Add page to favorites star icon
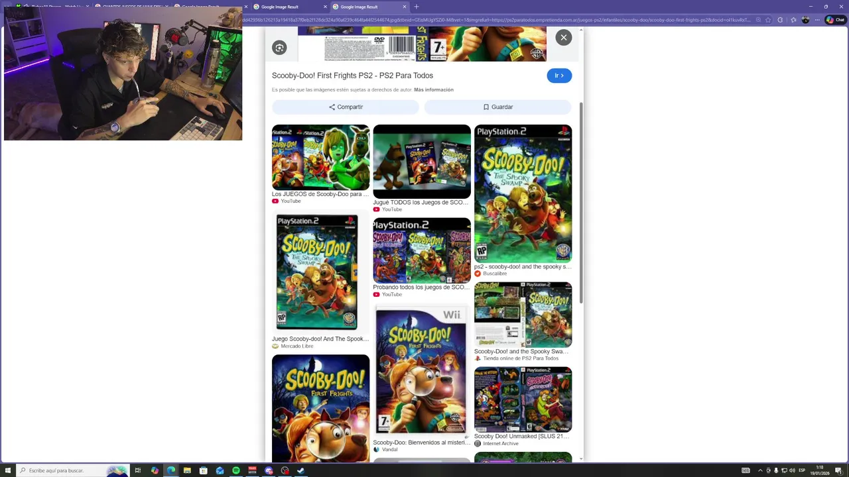The image size is (849, 477). (x=769, y=20)
